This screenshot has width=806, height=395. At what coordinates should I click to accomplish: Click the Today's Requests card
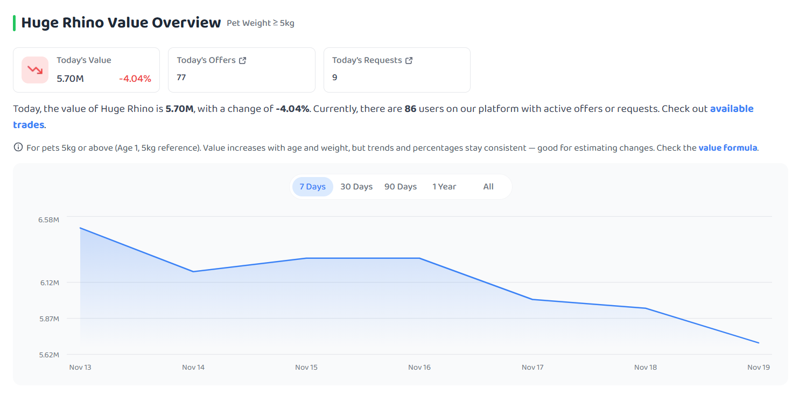click(x=397, y=70)
